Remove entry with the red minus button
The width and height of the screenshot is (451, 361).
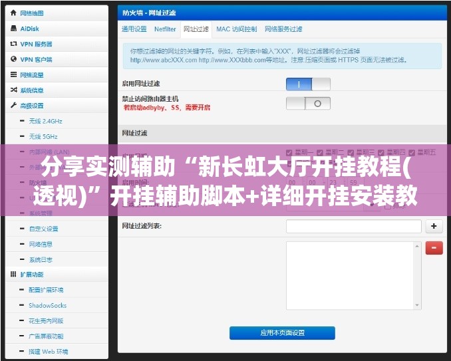(x=434, y=248)
